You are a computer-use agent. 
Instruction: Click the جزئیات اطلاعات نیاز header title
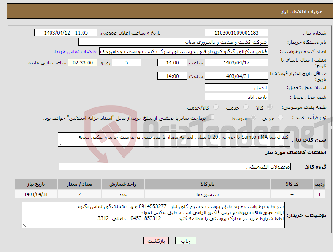point(302,11)
